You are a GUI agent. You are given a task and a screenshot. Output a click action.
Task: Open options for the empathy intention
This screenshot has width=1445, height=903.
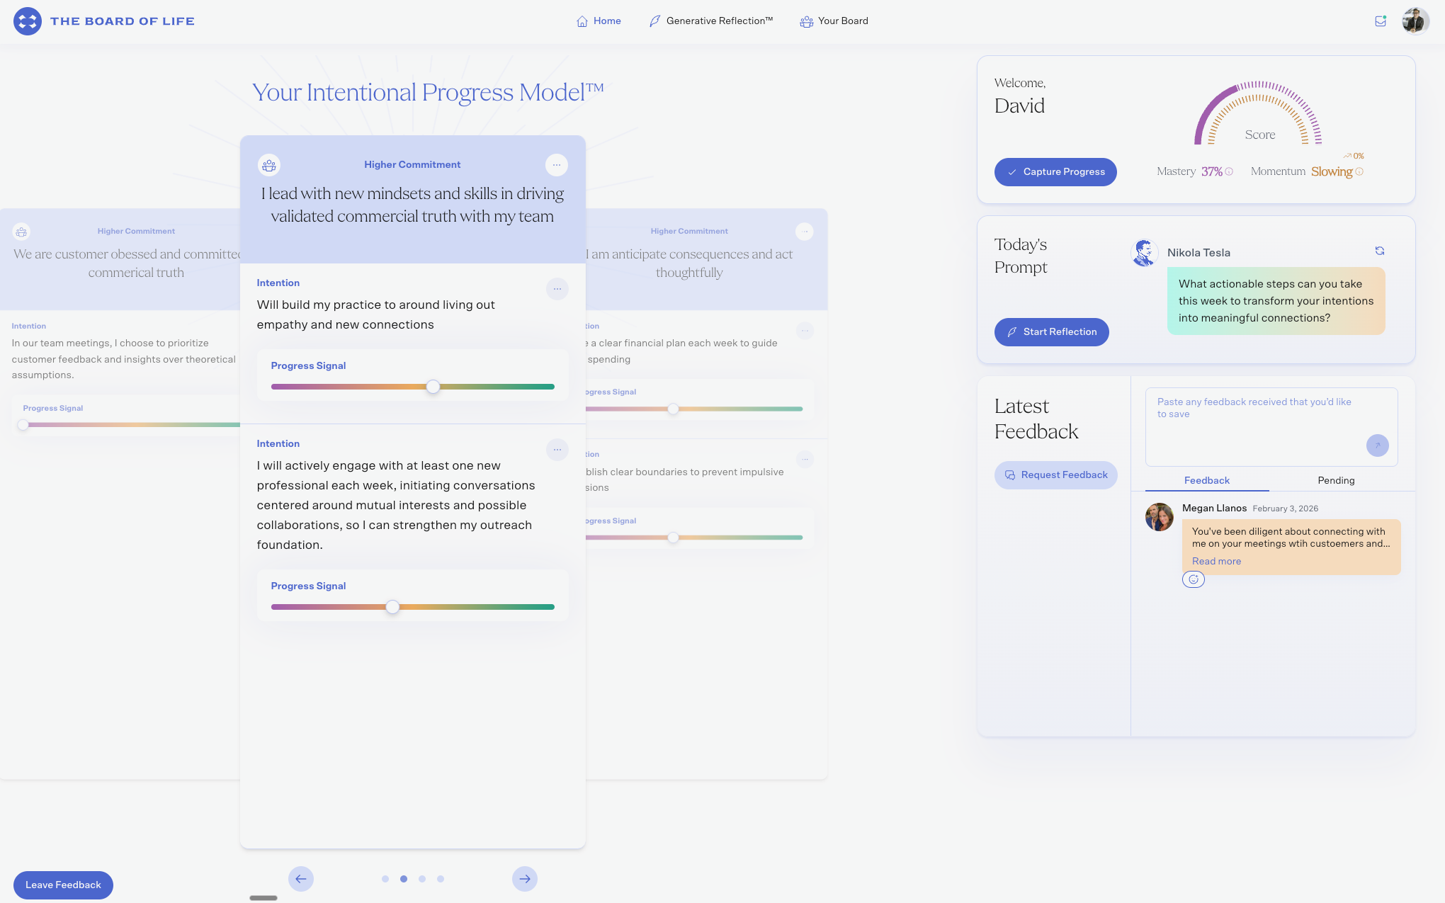point(557,289)
